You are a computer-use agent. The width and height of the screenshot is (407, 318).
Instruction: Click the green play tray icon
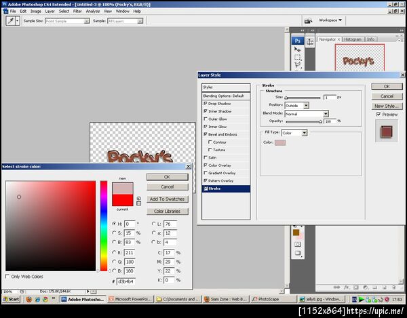coord(361,299)
